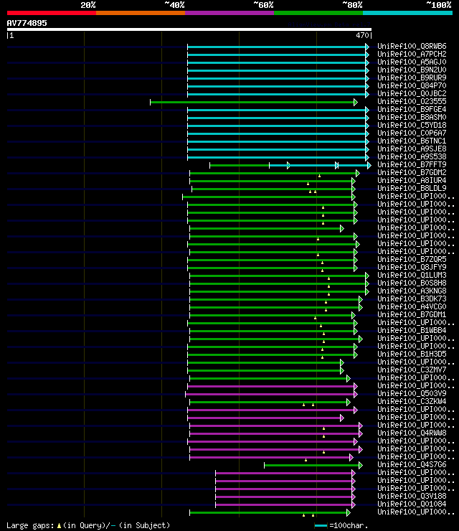The image size is (459, 531).
Task: Select the UniRef100_B7ZQR5 label
Action: (412, 259)
